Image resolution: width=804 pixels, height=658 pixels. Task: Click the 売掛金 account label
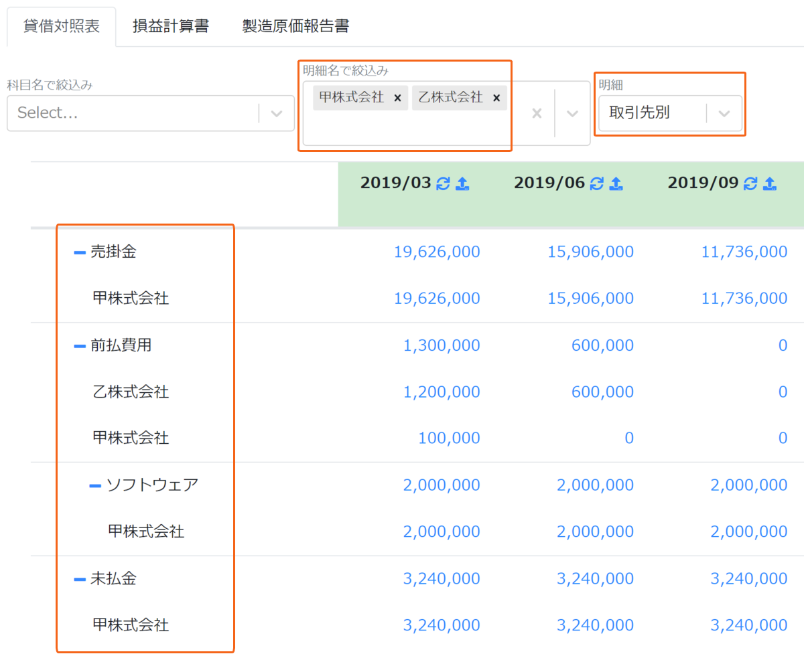coord(113,252)
